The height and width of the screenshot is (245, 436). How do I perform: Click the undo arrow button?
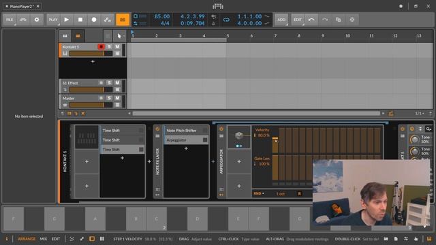(x=311, y=20)
